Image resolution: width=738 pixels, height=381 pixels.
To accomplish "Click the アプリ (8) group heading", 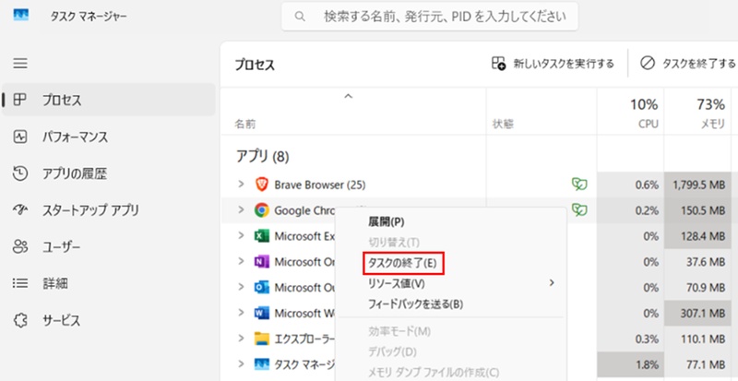I will pos(262,158).
